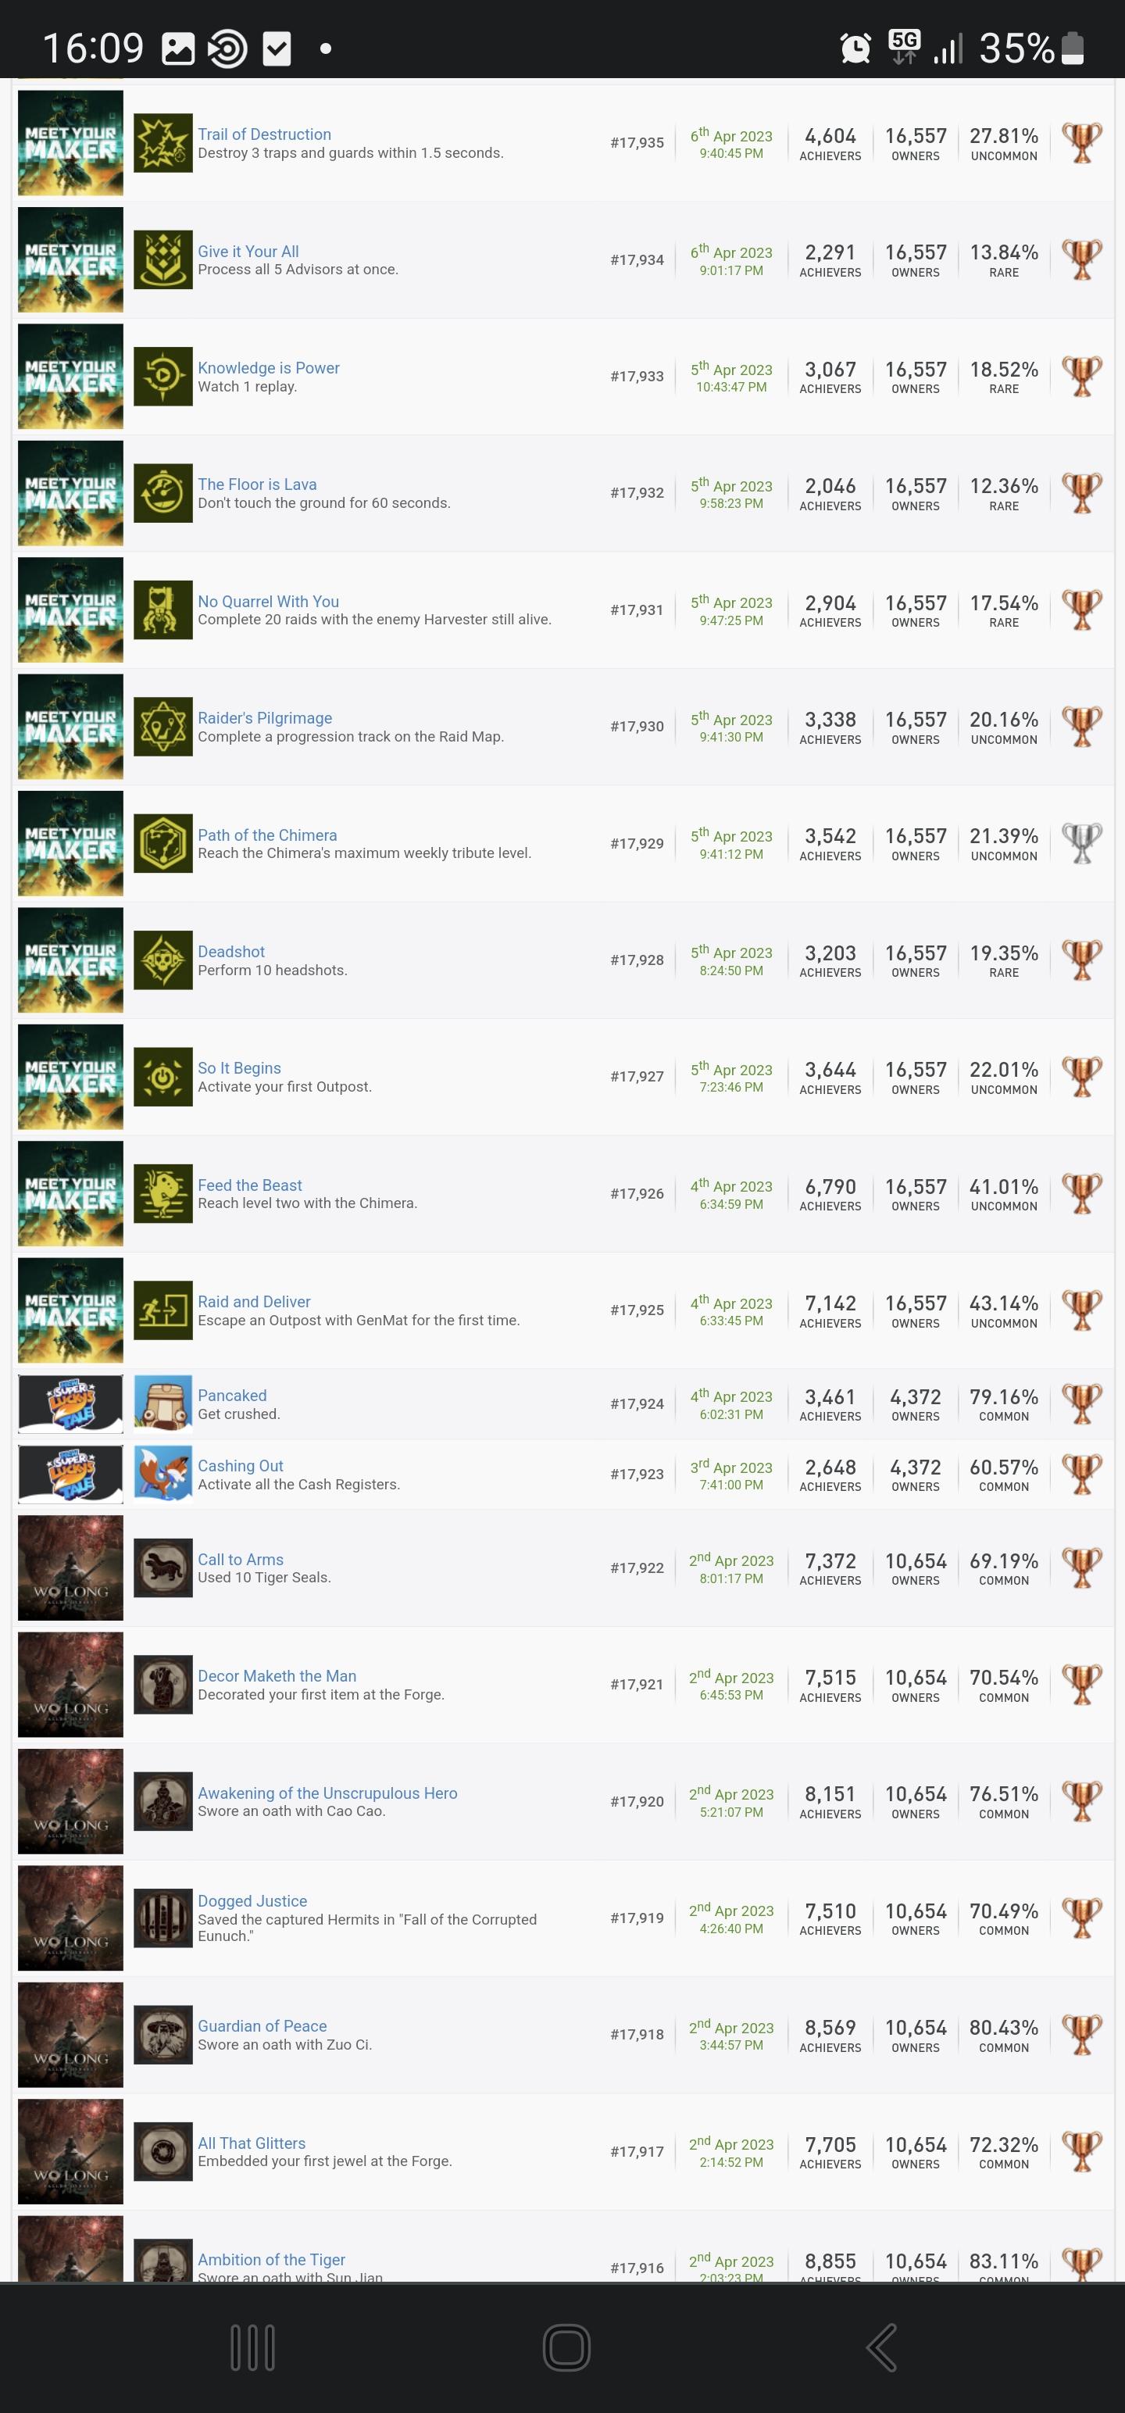1125x2413 pixels.
Task: Tap the Meet Your Maker thumbnail beside Deadshot
Action: coord(70,960)
